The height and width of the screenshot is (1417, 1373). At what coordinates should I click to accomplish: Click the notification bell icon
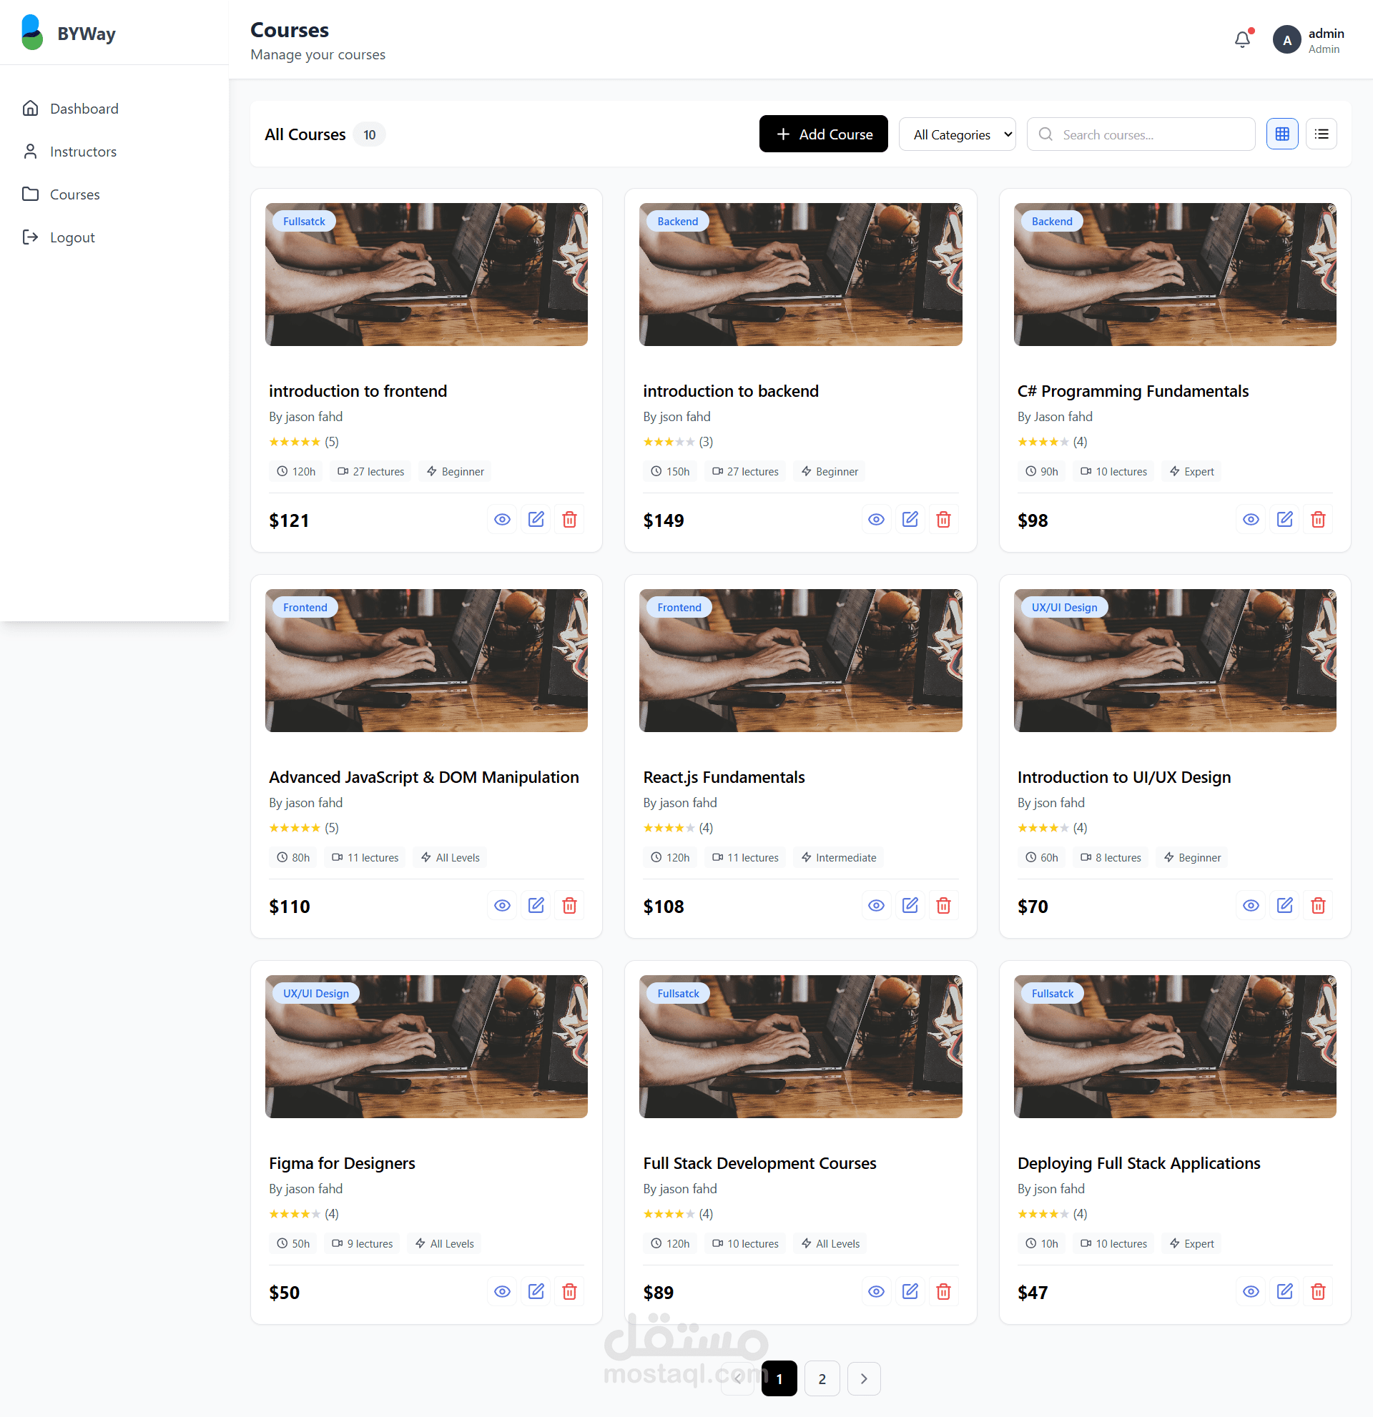point(1242,39)
